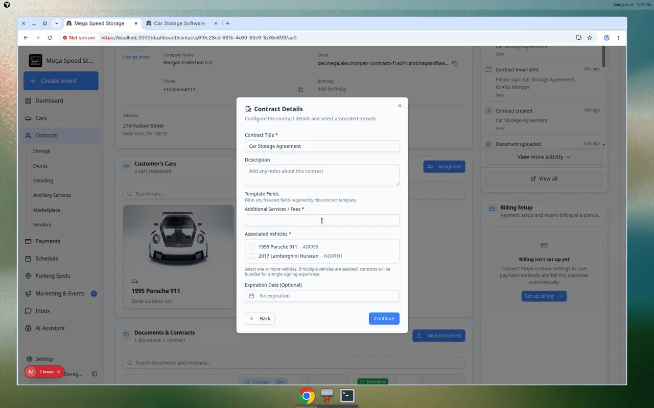Viewport: 654px width, 408px height.
Task: Open Vendors in the sidebar
Action: [42, 224]
